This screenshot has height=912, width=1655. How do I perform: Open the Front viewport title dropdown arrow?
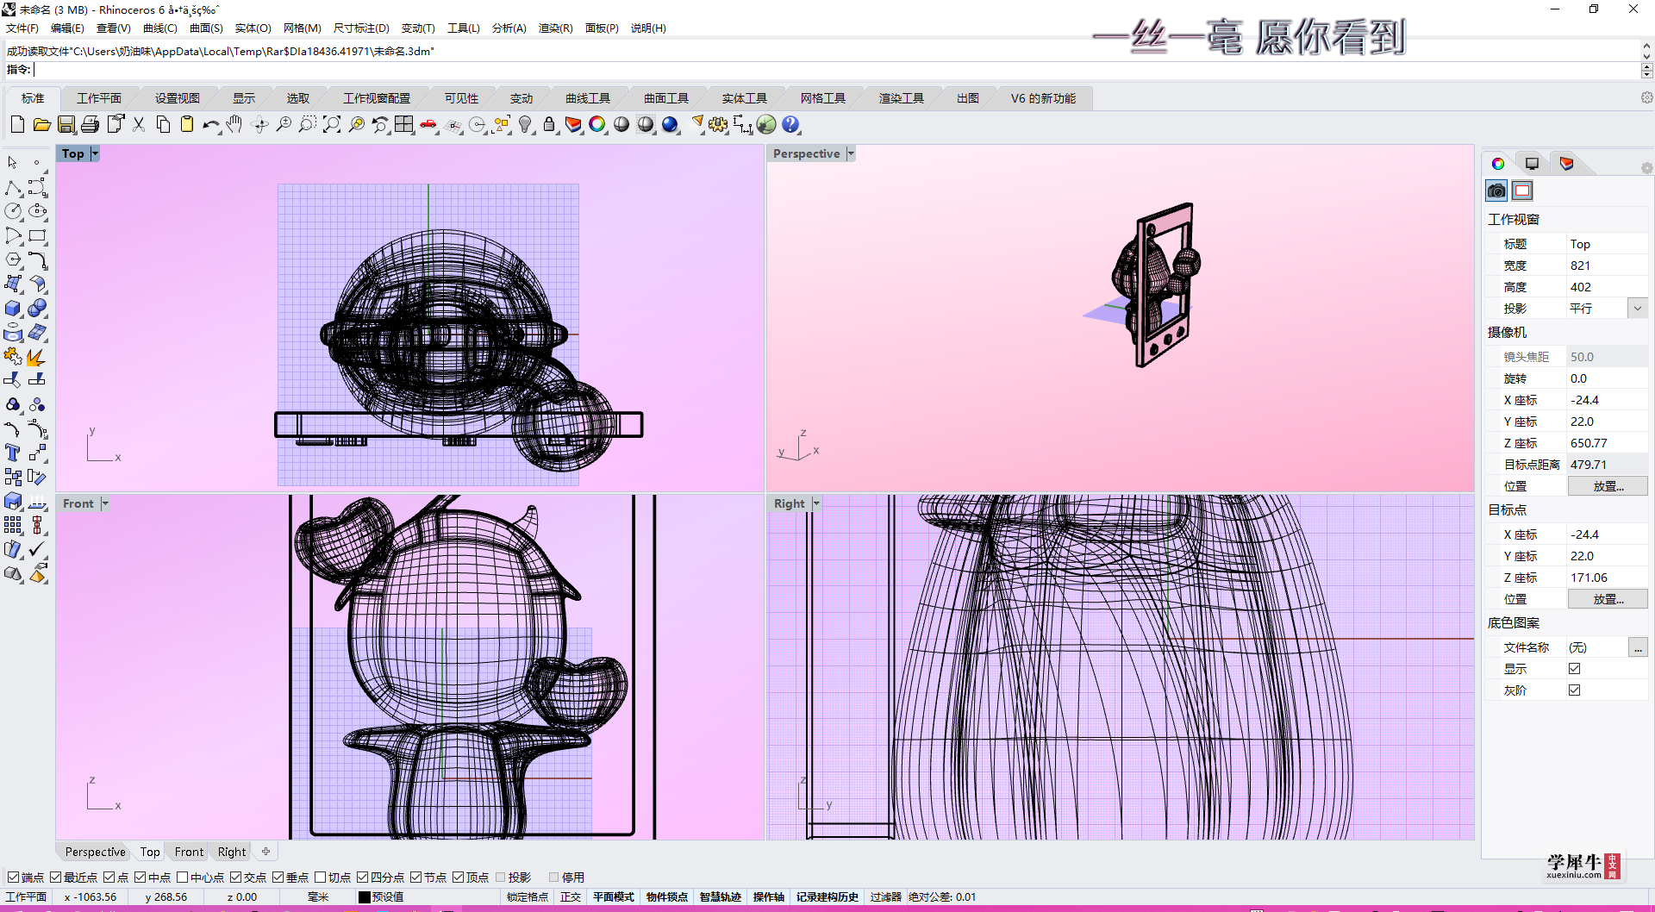105,503
